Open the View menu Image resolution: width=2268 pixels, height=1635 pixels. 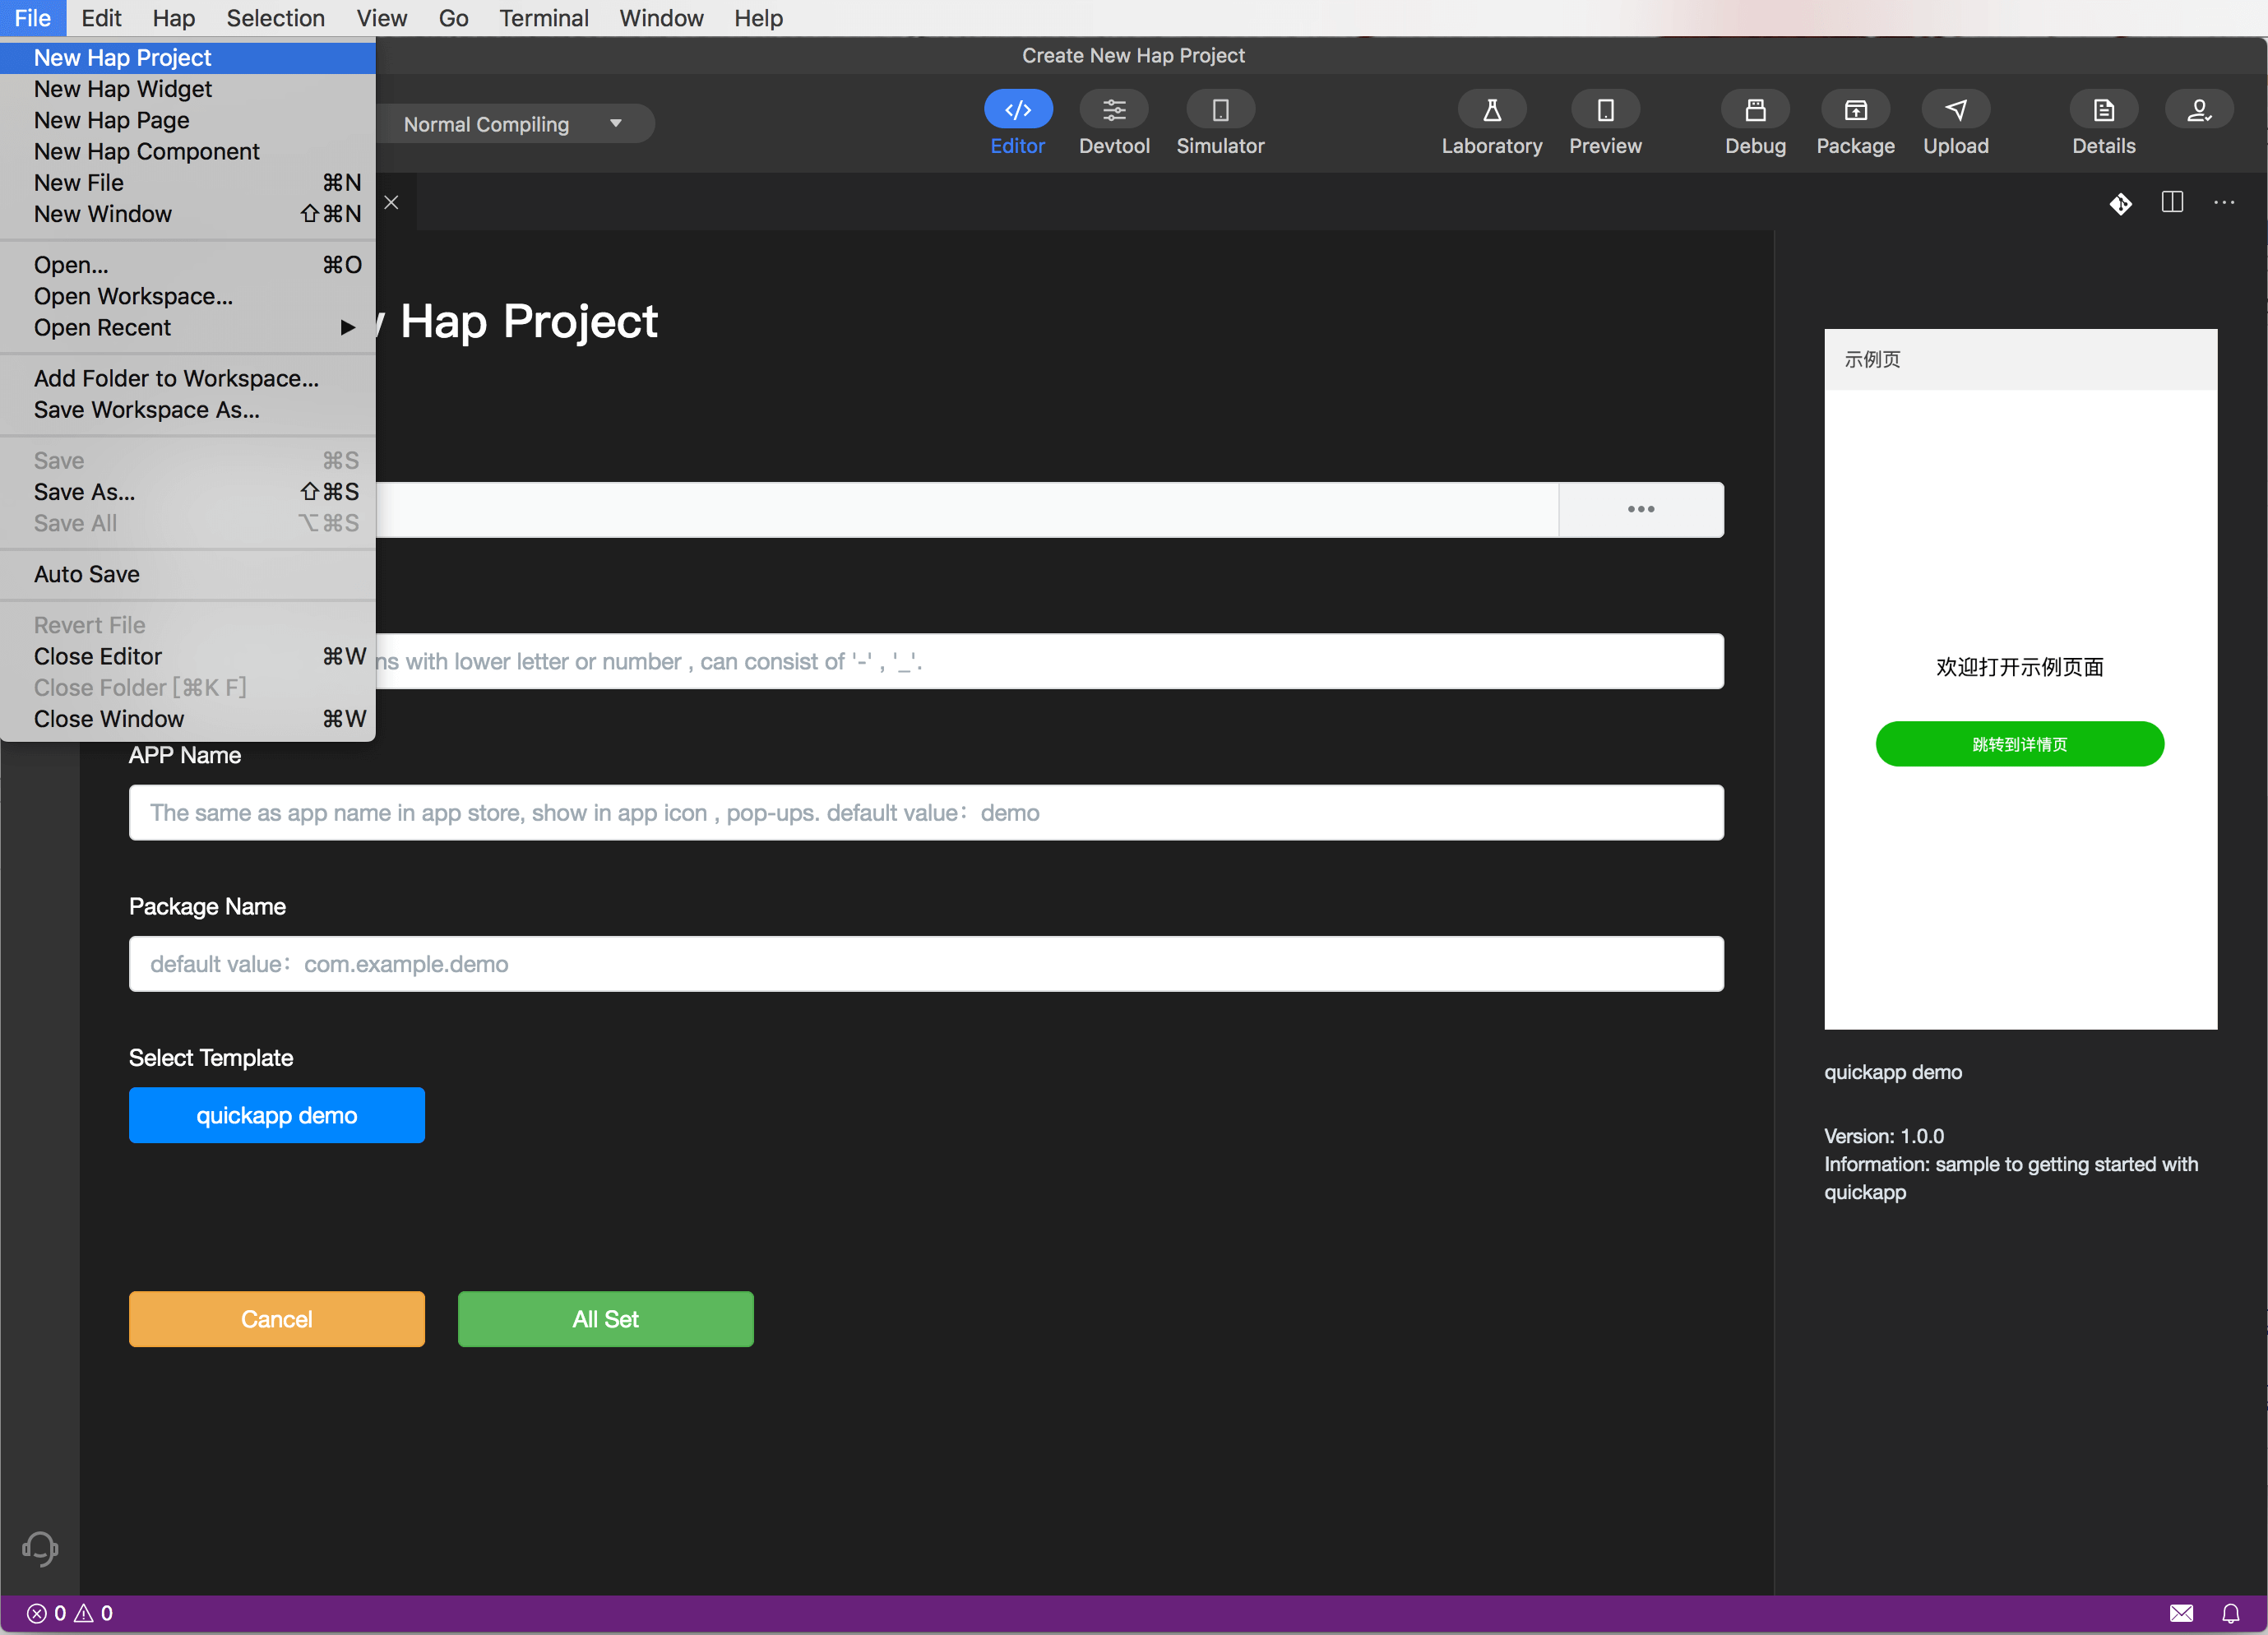(382, 18)
